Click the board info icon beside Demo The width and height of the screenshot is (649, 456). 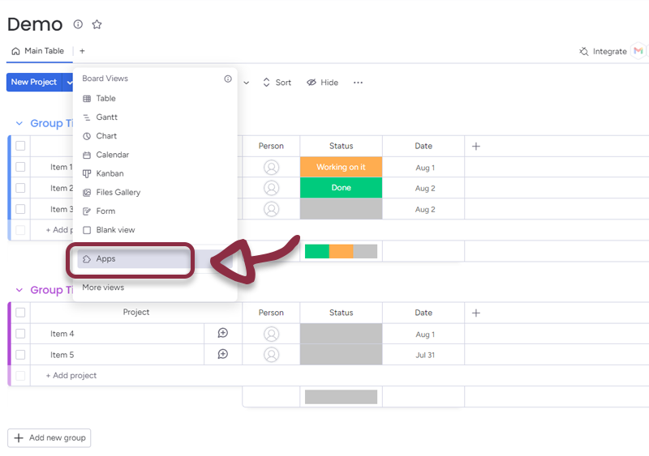tap(78, 24)
